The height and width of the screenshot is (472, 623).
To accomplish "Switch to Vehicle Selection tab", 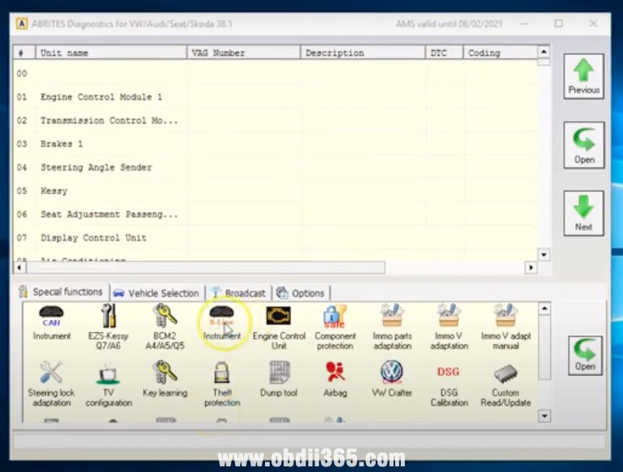I will tap(156, 293).
